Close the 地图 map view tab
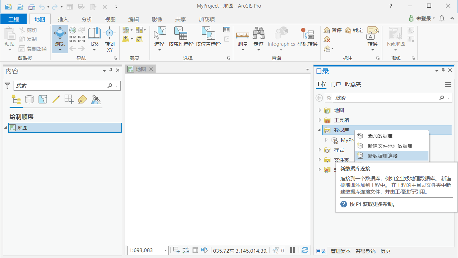 coord(151,69)
